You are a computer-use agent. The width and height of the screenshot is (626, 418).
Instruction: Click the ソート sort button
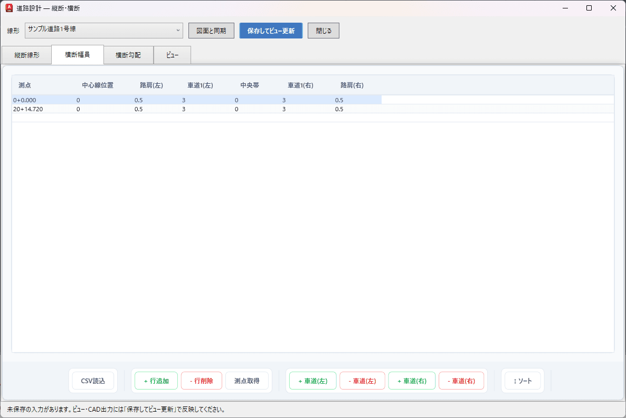(523, 381)
